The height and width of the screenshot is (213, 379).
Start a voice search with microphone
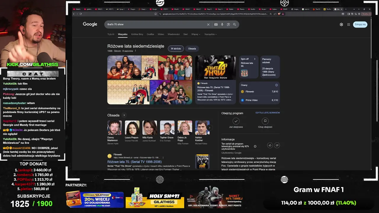point(222,25)
